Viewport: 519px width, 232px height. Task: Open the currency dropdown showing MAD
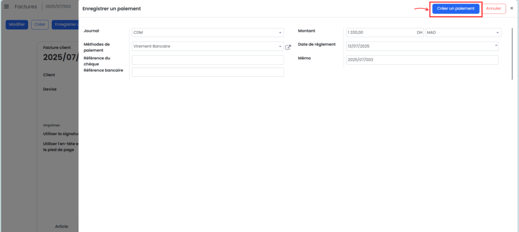coord(463,33)
